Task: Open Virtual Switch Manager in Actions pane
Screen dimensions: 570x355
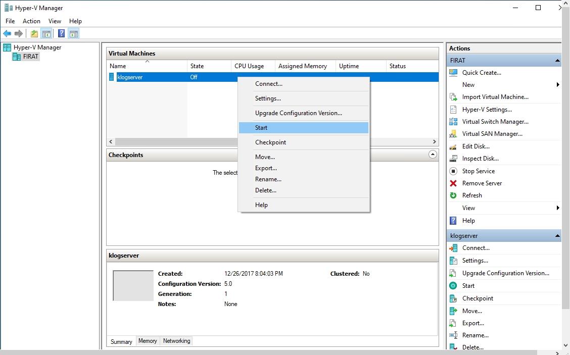Action: coord(495,122)
